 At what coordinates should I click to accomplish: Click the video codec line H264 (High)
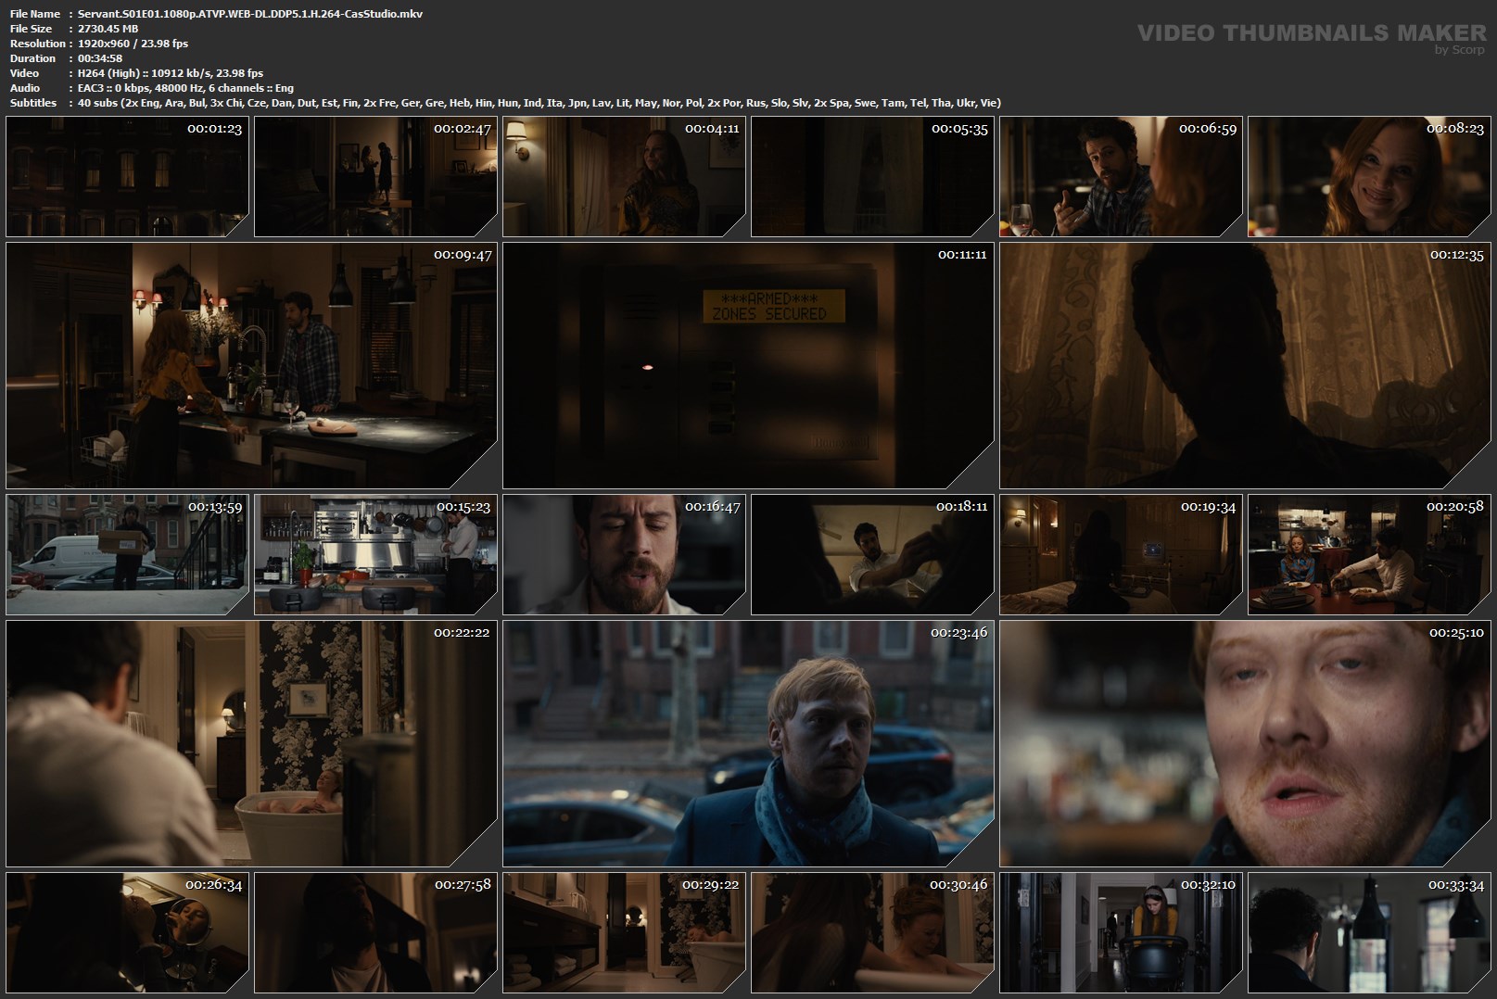(171, 73)
